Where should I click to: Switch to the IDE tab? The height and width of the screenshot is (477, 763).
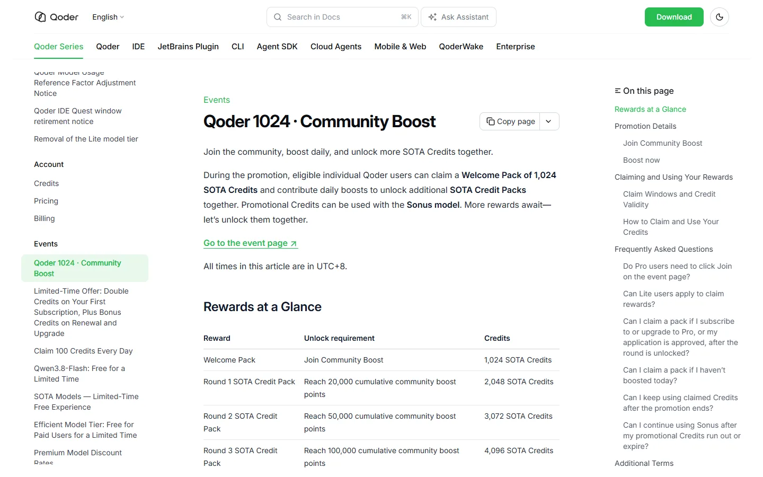pyautogui.click(x=138, y=47)
